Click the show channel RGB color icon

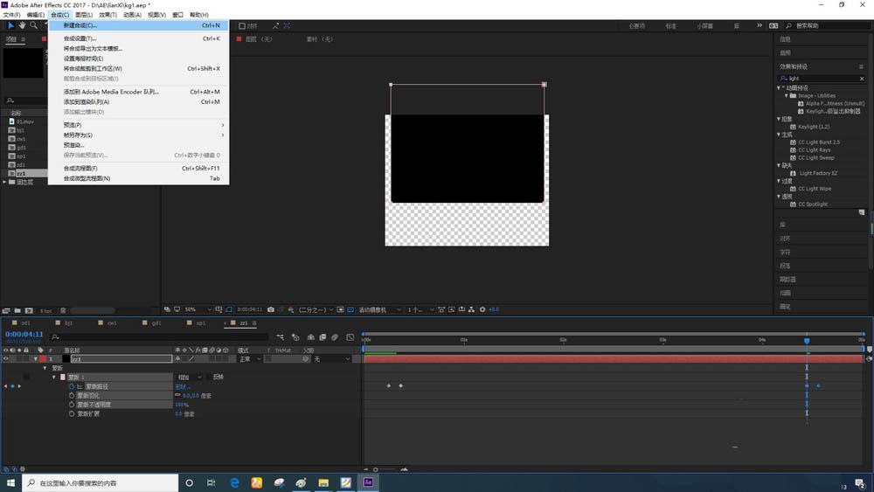pyautogui.click(x=292, y=309)
